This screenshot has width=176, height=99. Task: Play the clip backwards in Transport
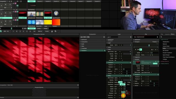(136, 50)
